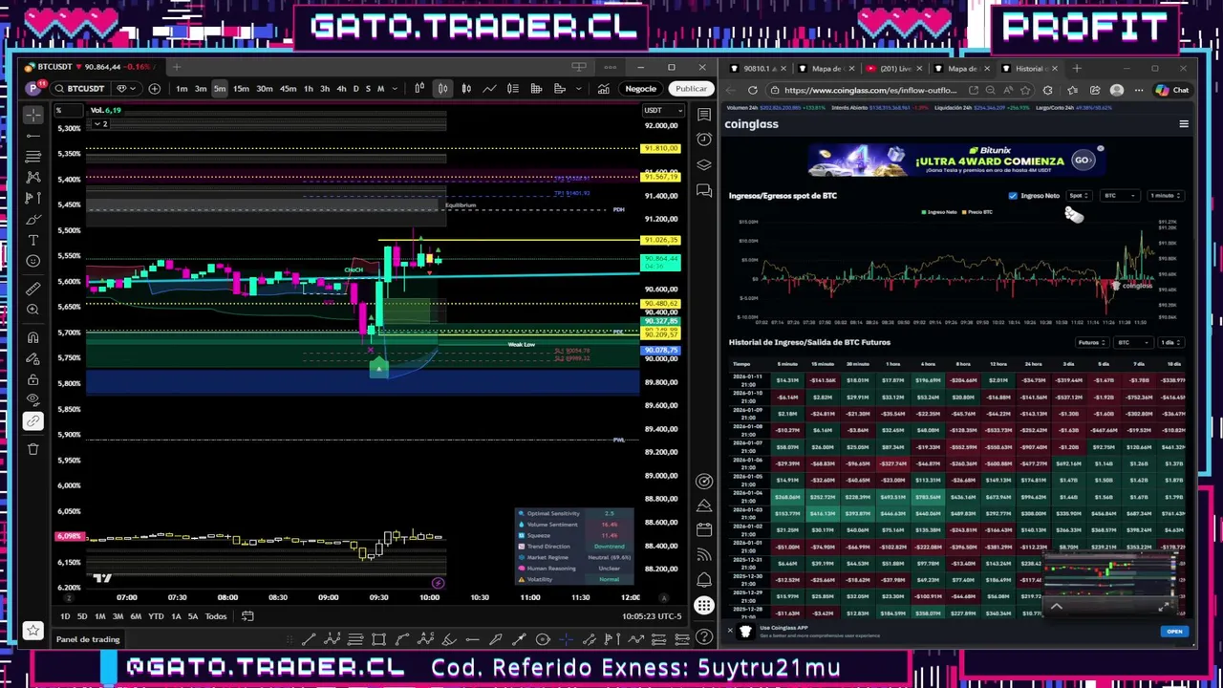Select the text annotation tool

click(33, 240)
